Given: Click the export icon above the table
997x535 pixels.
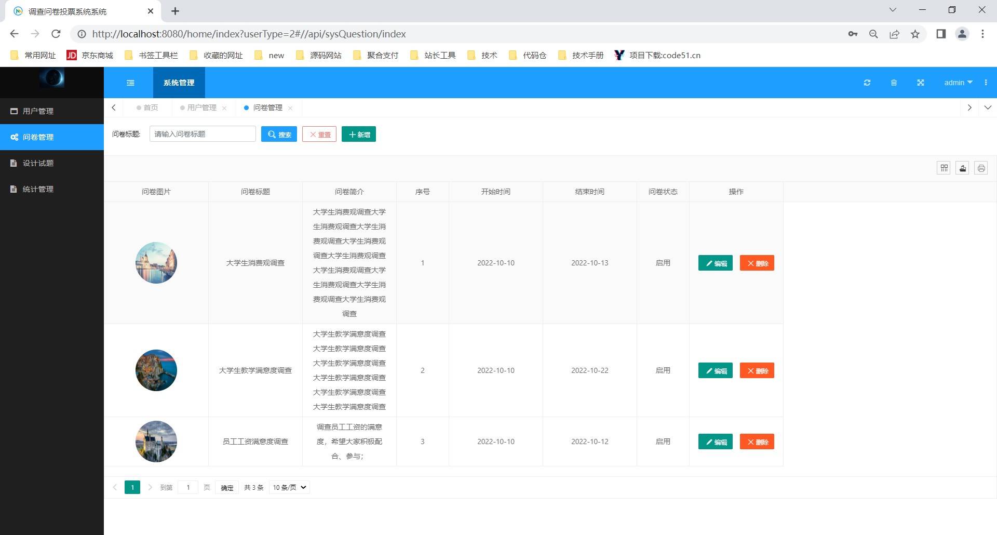Looking at the screenshot, I should coord(963,168).
